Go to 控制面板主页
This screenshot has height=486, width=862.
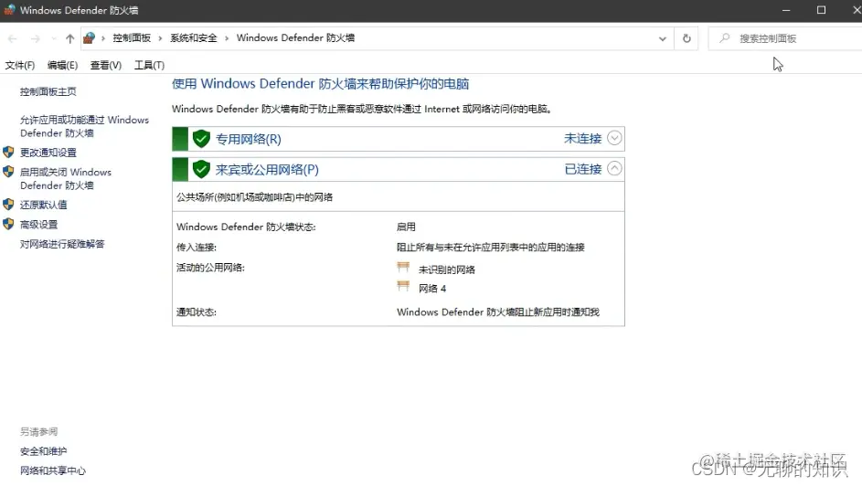click(x=48, y=91)
